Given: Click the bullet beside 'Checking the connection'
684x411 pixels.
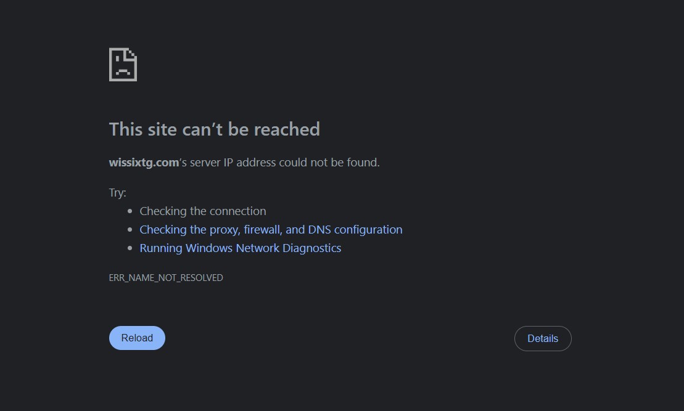Looking at the screenshot, I should point(130,211).
